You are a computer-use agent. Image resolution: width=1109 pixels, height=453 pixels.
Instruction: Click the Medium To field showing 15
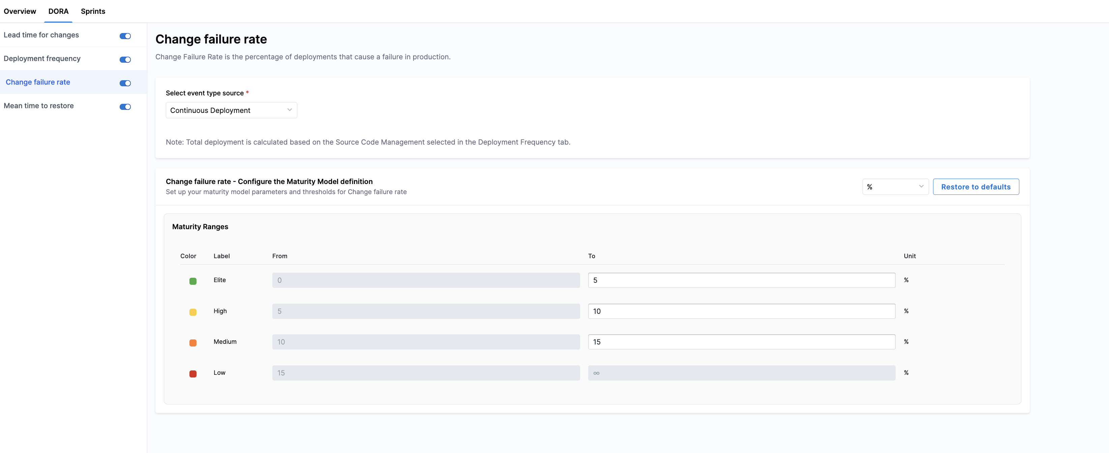coord(741,341)
